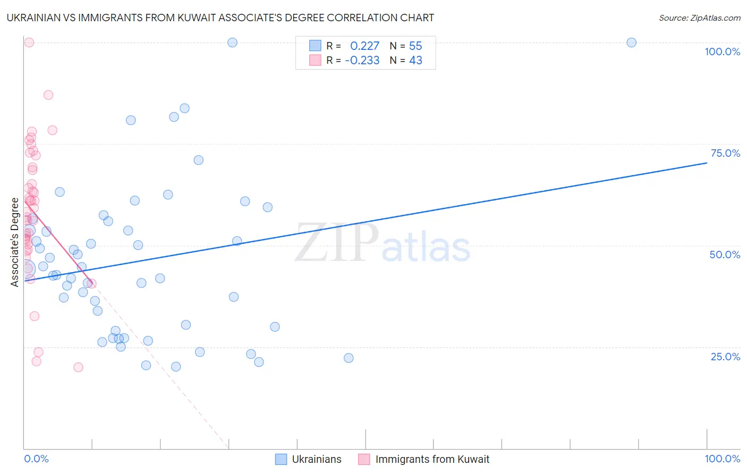Click the N = 55 value
Screen dimensions: 747x474
pos(406,46)
